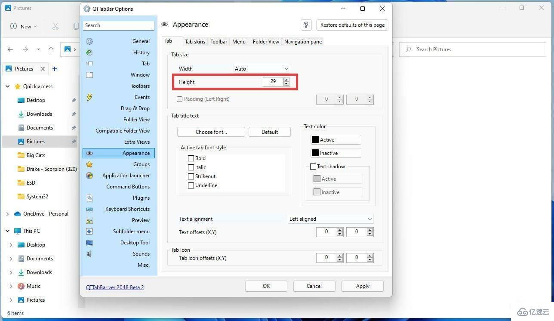
Task: Click the OK button
Action: (266, 286)
